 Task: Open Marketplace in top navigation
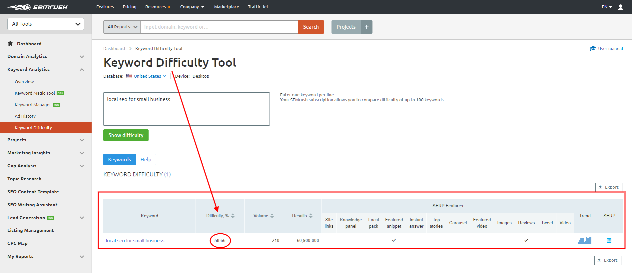tap(227, 7)
